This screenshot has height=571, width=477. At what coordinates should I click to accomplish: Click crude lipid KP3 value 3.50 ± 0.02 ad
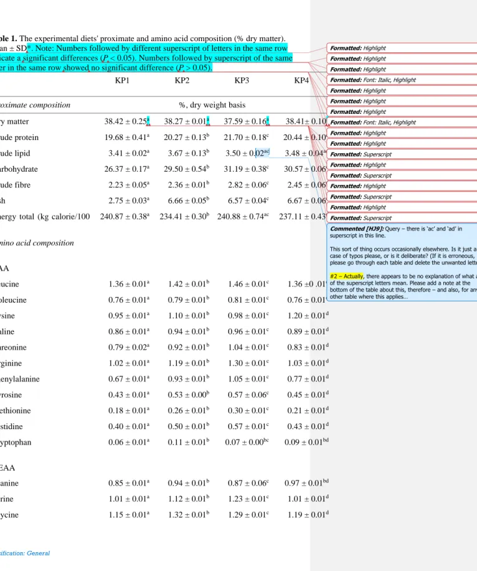click(x=248, y=153)
